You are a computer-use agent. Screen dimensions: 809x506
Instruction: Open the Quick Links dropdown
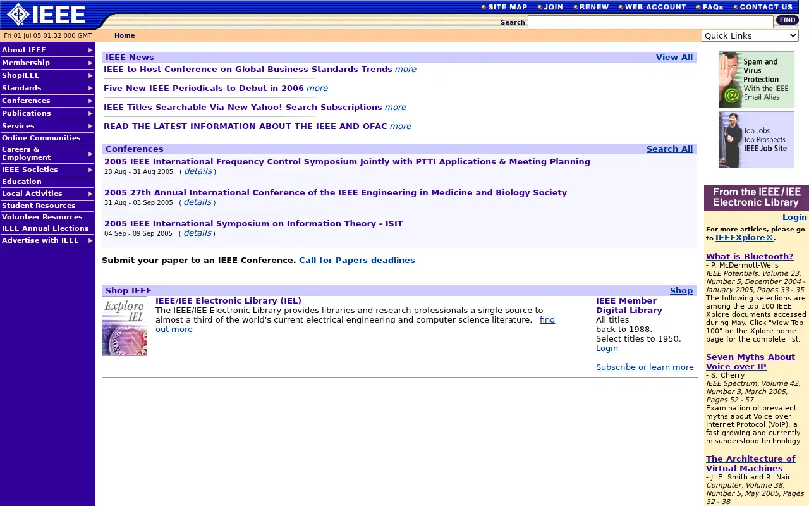click(x=750, y=36)
